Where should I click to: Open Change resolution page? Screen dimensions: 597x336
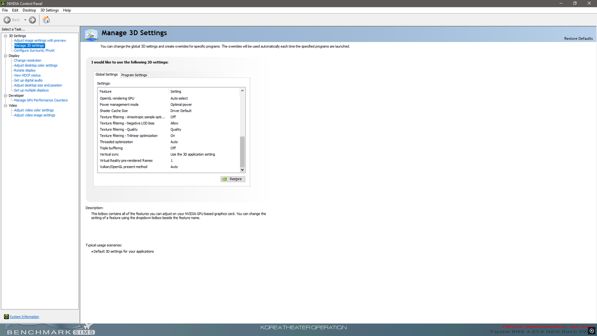point(28,60)
